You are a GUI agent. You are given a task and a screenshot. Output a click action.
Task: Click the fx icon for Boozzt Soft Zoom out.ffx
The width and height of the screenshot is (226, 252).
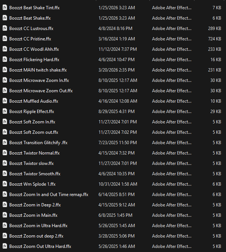(x=5, y=132)
